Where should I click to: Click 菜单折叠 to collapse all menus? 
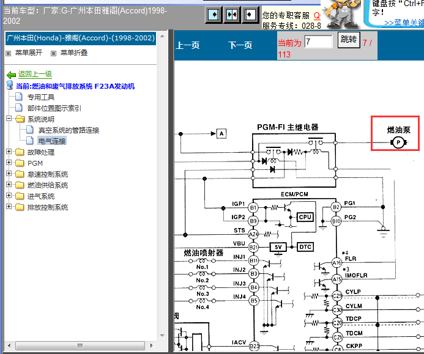(74, 53)
